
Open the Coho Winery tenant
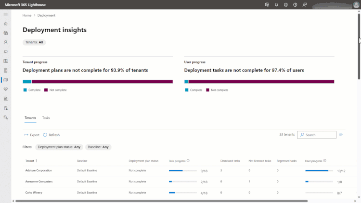coord(34,192)
